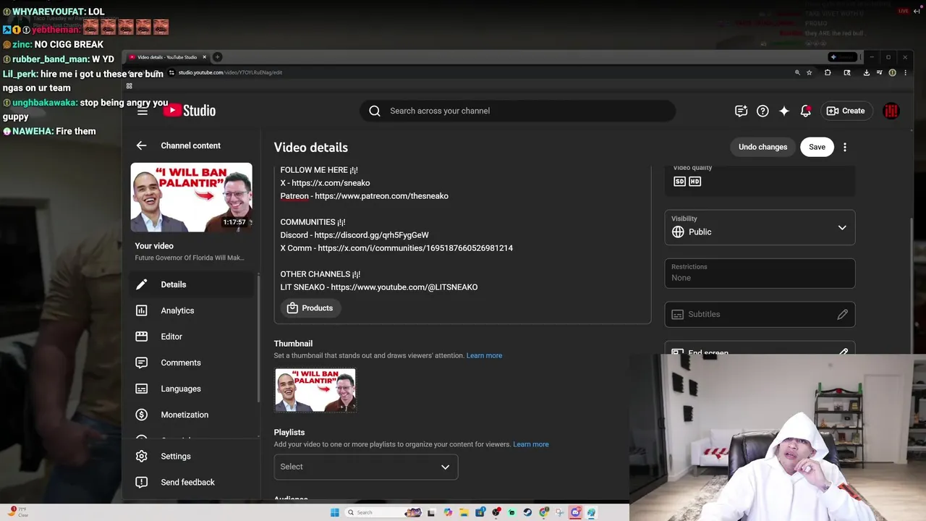This screenshot has width=926, height=521.
Task: Click the browser address bar URL
Action: coord(230,72)
